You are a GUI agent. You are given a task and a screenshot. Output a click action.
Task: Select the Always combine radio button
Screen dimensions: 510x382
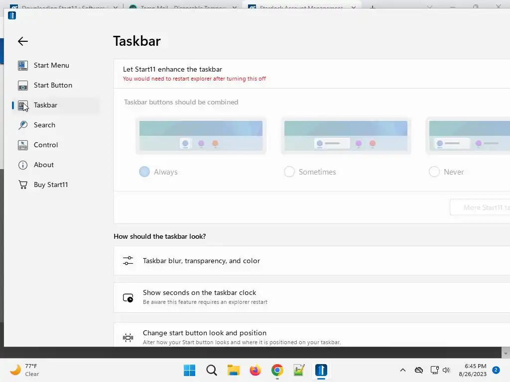pyautogui.click(x=144, y=172)
